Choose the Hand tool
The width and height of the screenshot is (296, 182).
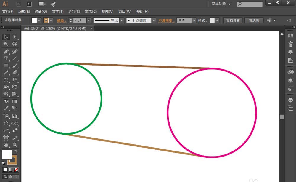[6, 145]
